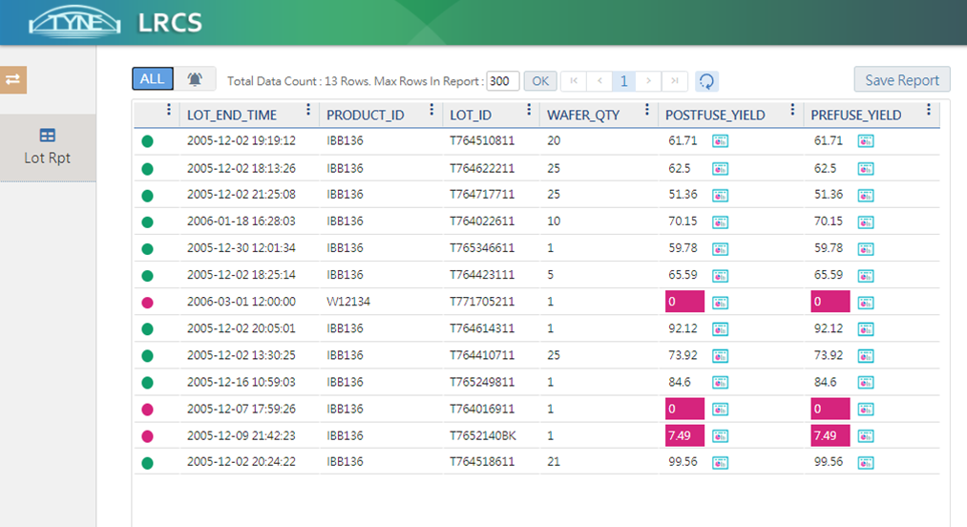The height and width of the screenshot is (527, 967).
Task: Click green status dot for lot T764510811
Action: [147, 141]
